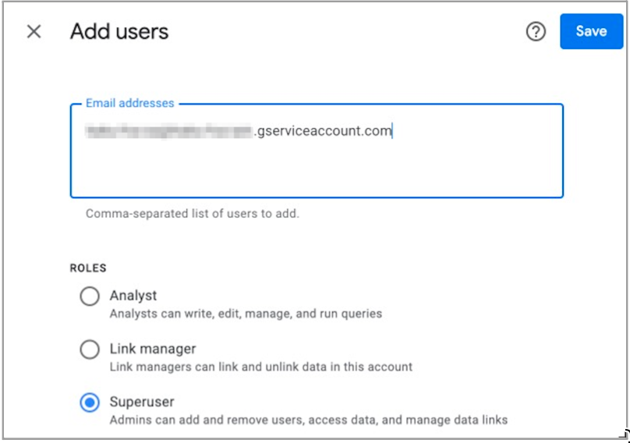Click the comma-separated list helper text
The width and height of the screenshot is (630, 443).
(192, 213)
